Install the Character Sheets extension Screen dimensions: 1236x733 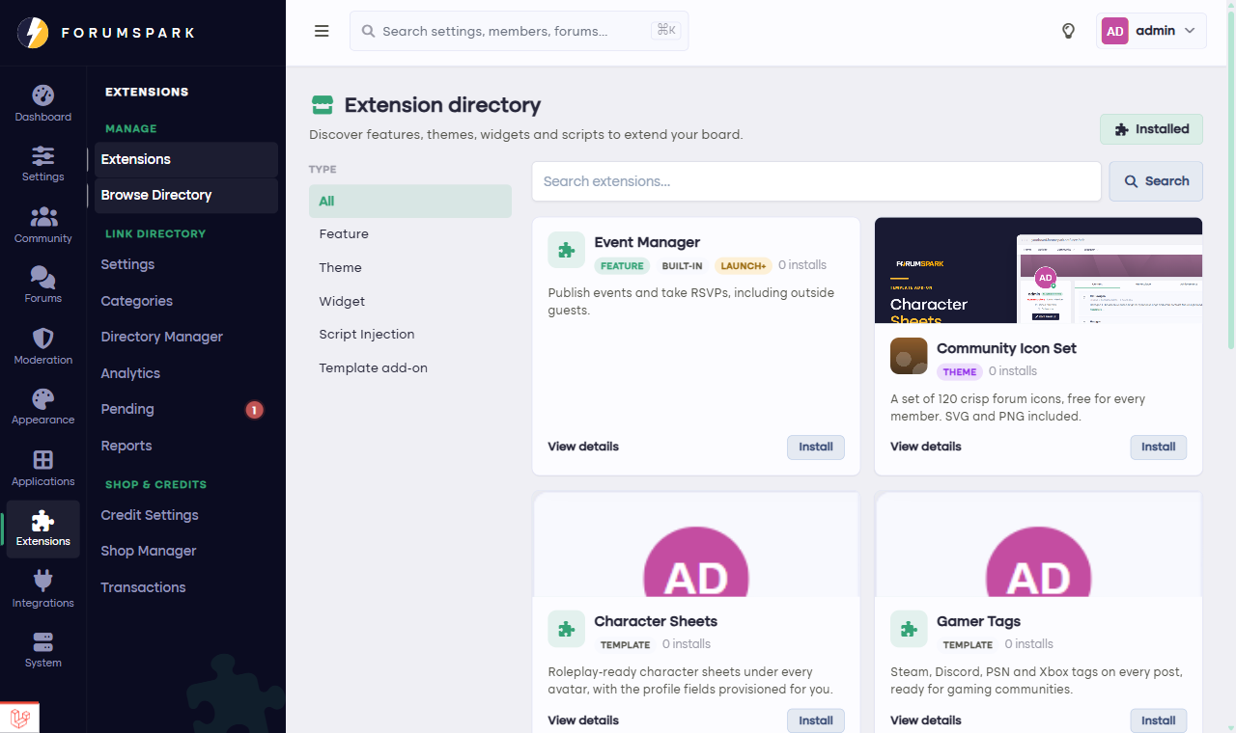[816, 720]
